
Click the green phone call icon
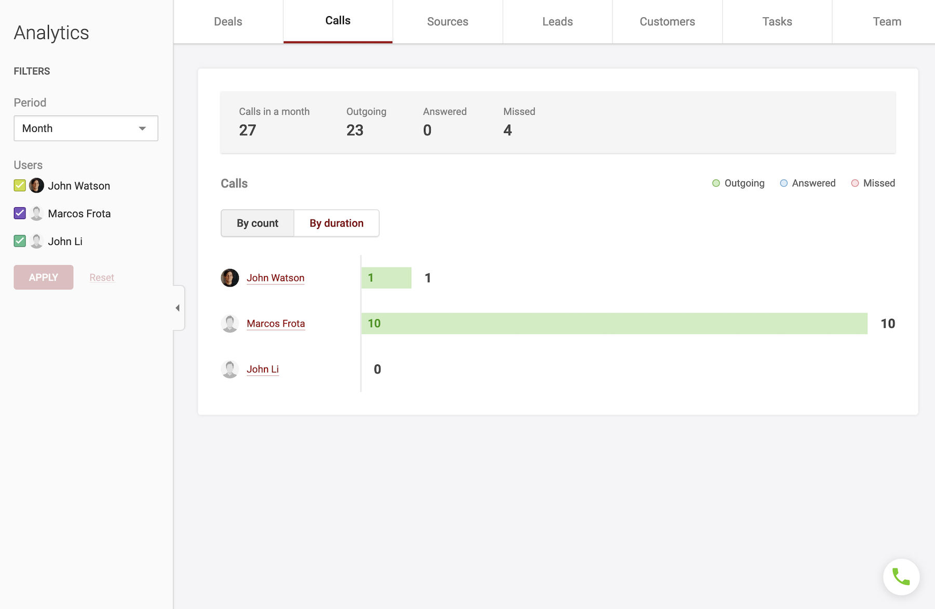coord(901,577)
